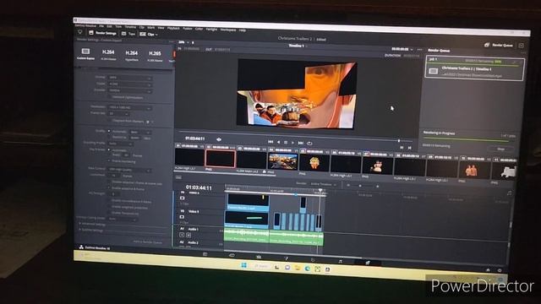Open the Fusion menu
541x304 pixels.
pyautogui.click(x=187, y=28)
